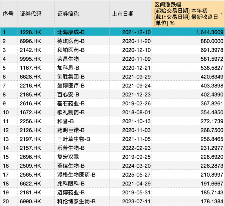Select highlighted row 北海康成-B
The height and width of the screenshot is (206, 225).
click(x=71, y=32)
